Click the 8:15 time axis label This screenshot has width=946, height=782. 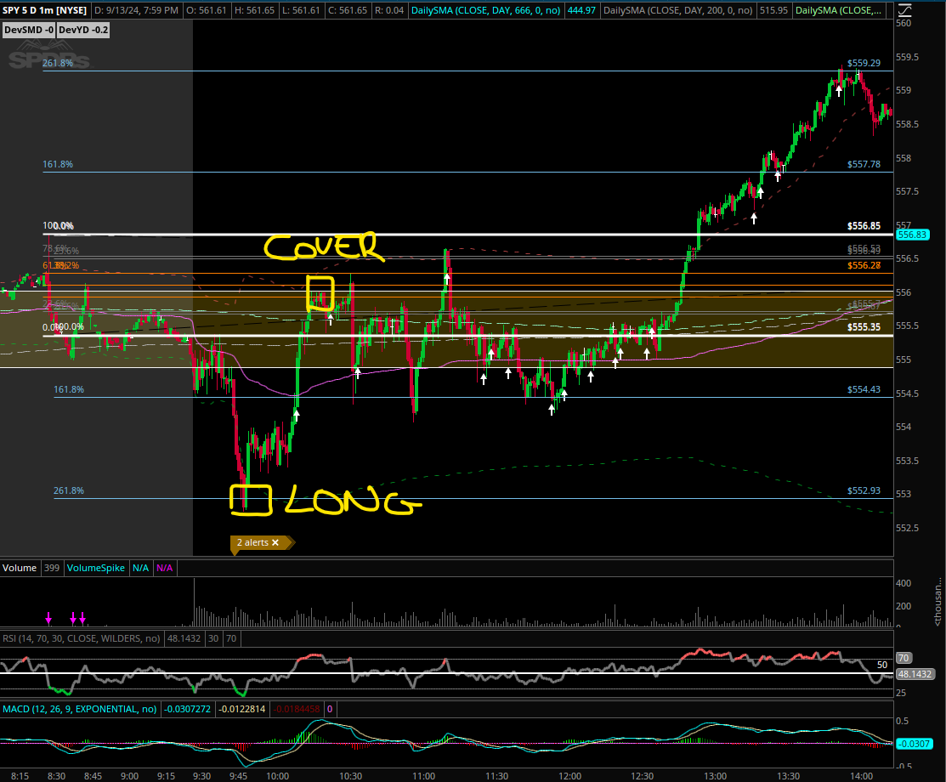point(20,776)
